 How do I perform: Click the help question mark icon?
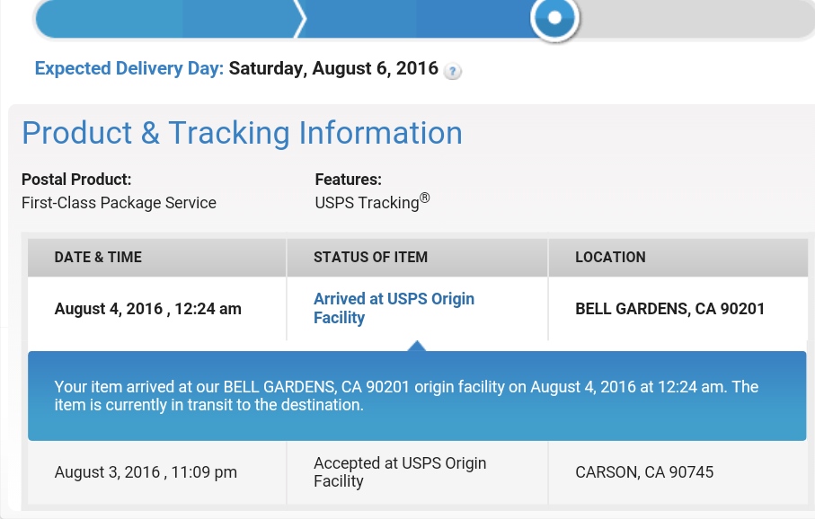[453, 71]
